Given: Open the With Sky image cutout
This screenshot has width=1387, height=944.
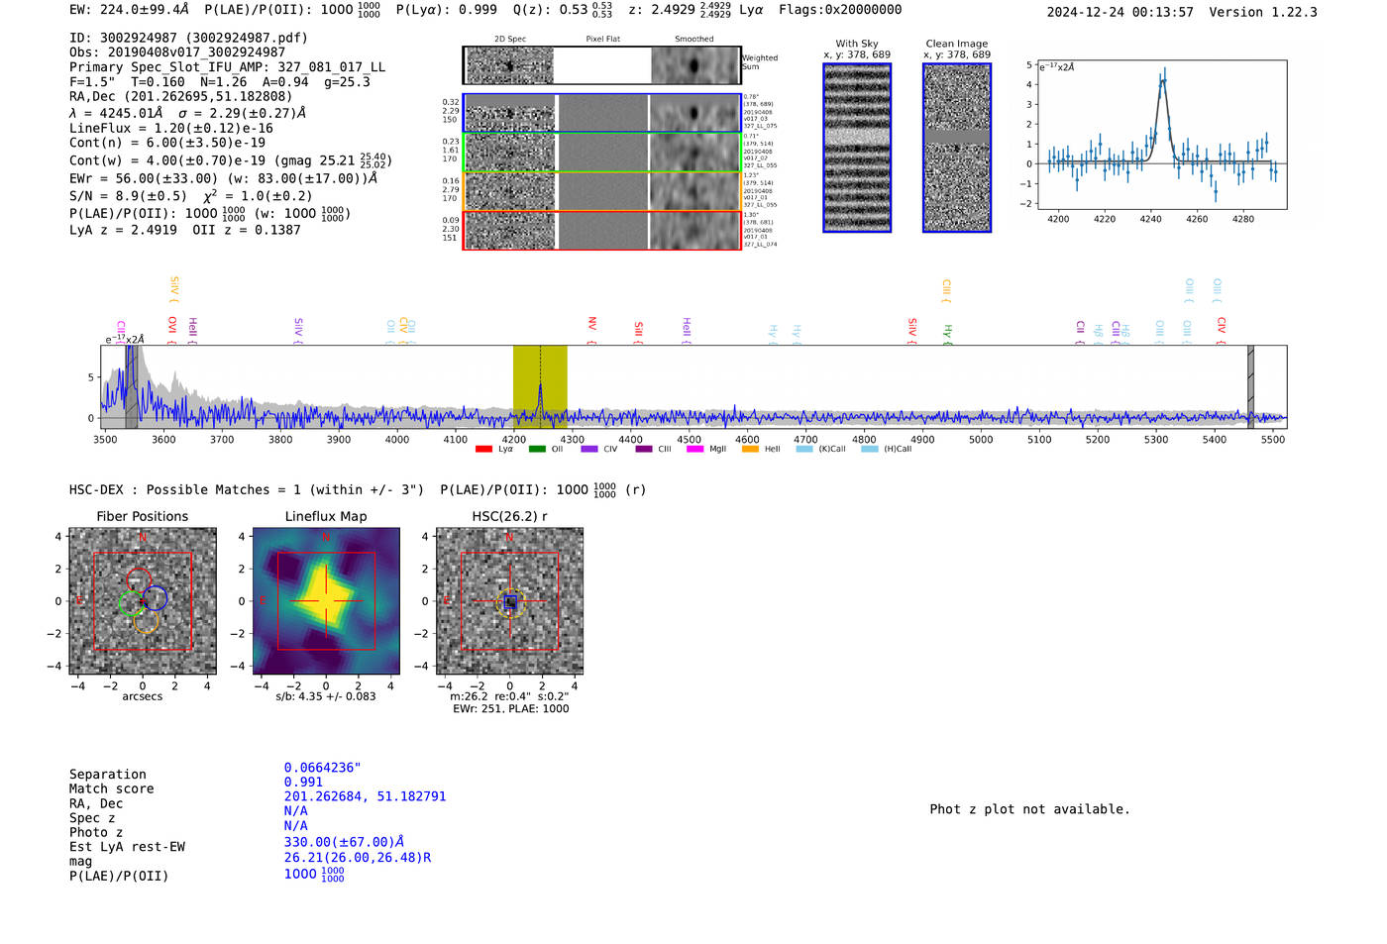Looking at the screenshot, I should coord(857,148).
